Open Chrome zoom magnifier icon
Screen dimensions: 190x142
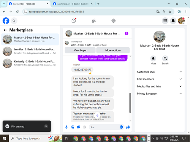click(x=164, y=12)
